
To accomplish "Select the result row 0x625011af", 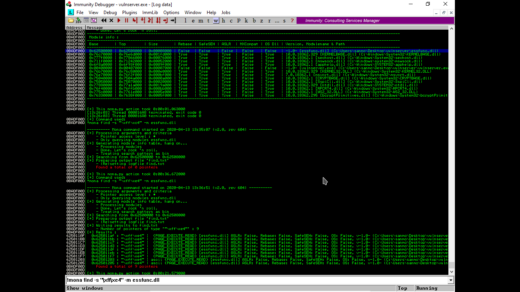I will (257, 236).
